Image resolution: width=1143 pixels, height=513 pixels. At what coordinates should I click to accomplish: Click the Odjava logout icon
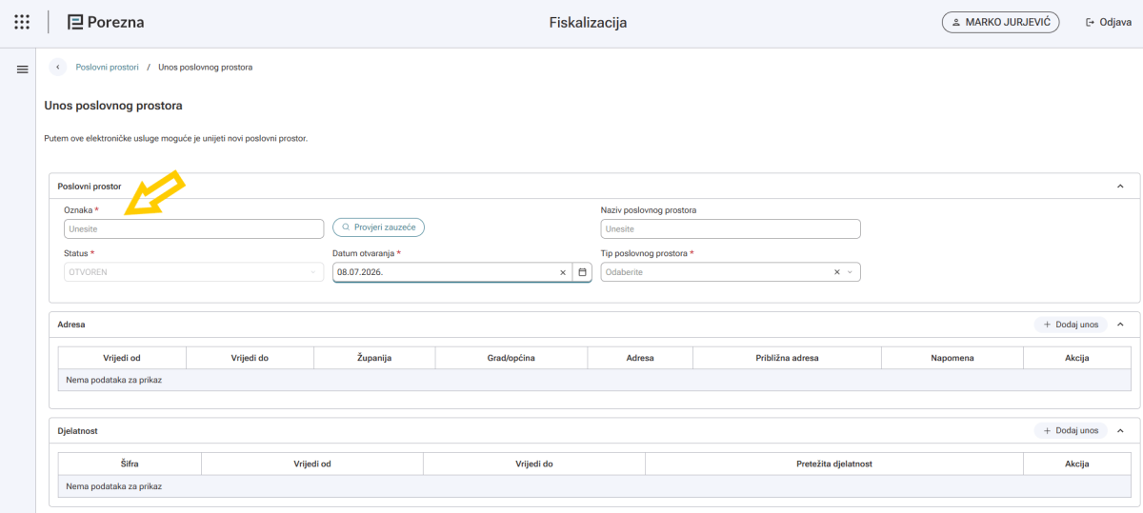coord(1090,23)
